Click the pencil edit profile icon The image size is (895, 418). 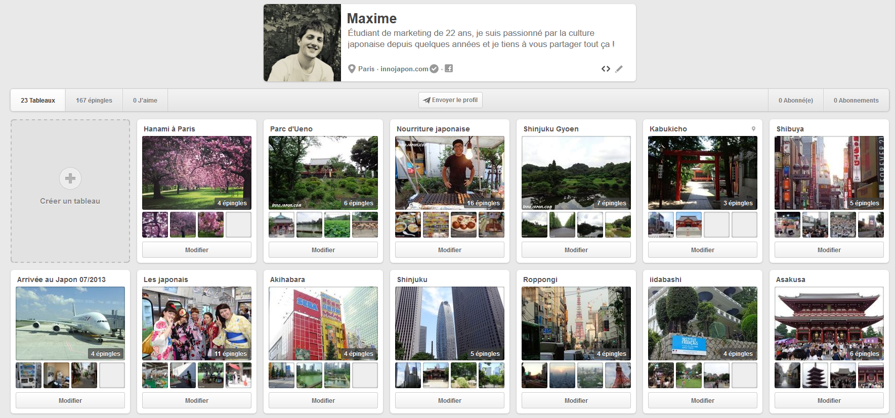coord(619,69)
